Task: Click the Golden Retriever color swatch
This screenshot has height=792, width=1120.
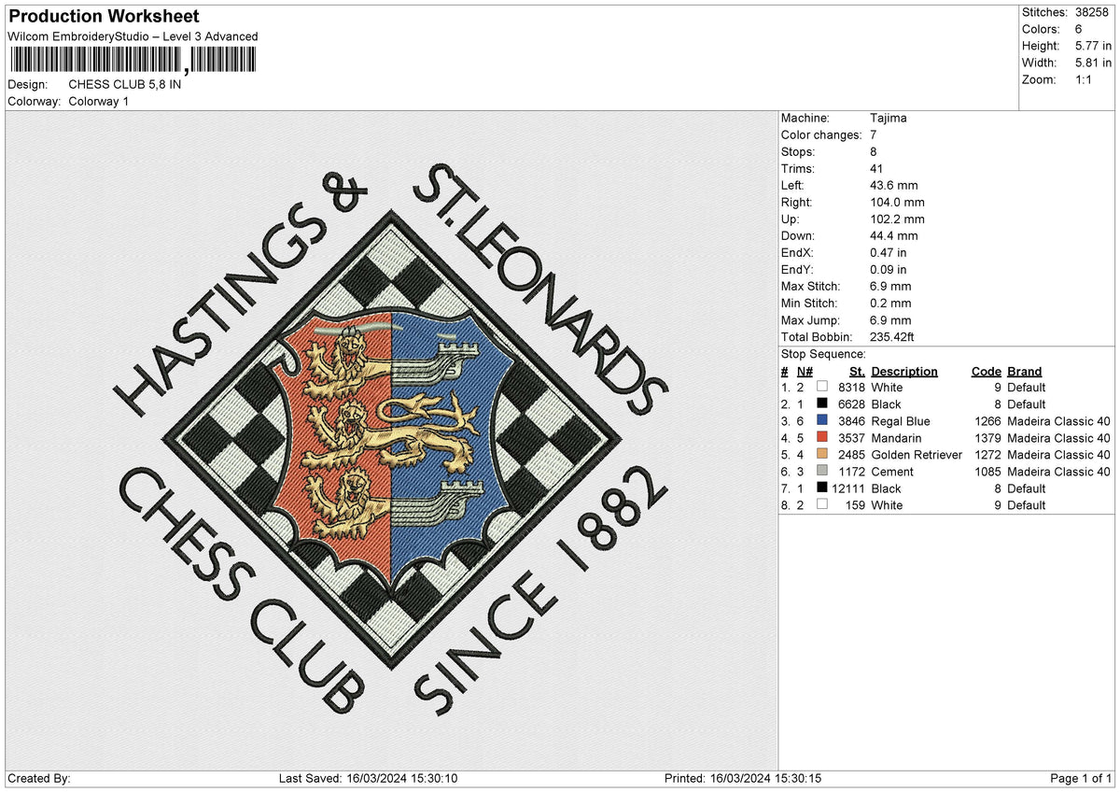Action: point(822,454)
